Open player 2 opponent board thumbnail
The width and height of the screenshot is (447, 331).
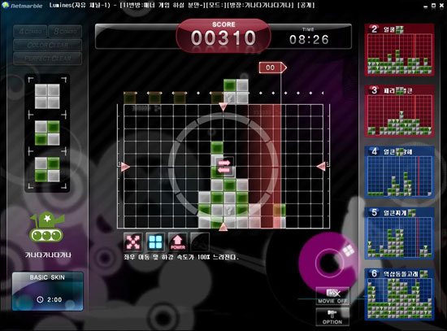[399, 50]
